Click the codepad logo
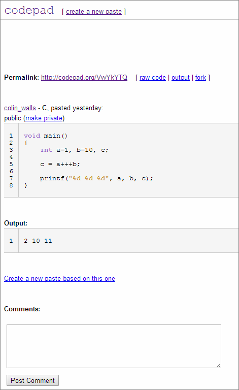Image resolution: width=239 pixels, height=390 pixels. [29, 11]
